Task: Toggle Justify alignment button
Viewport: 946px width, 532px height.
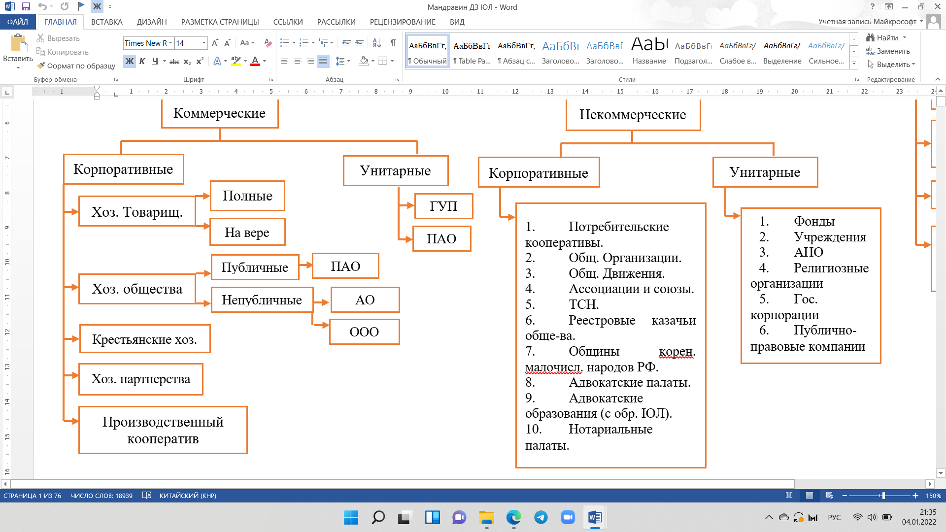Action: coord(323,62)
